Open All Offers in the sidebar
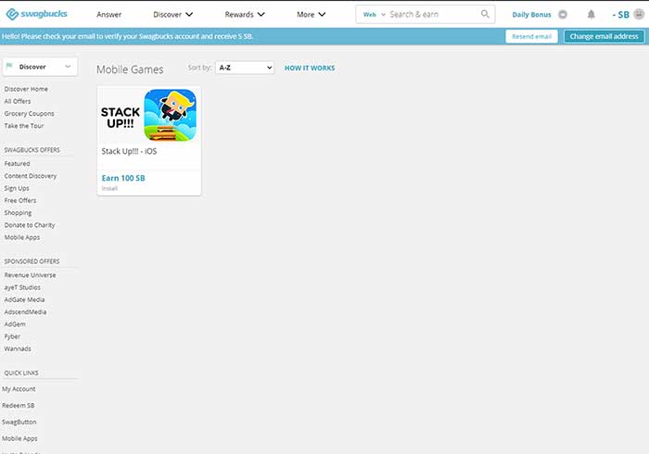649x454 pixels. [18, 101]
